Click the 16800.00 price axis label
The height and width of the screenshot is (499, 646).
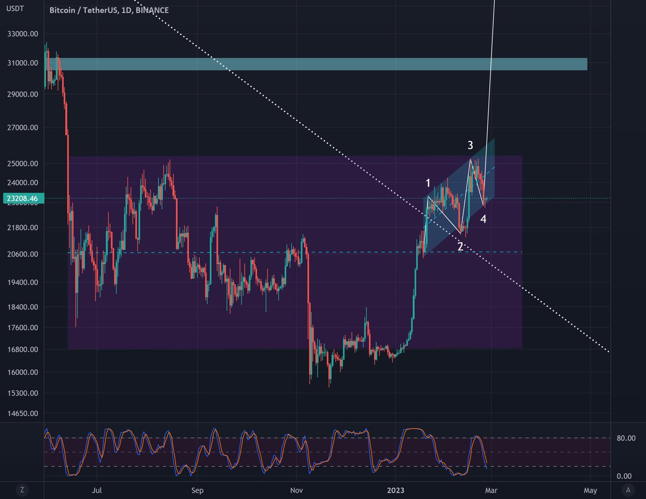(23, 350)
